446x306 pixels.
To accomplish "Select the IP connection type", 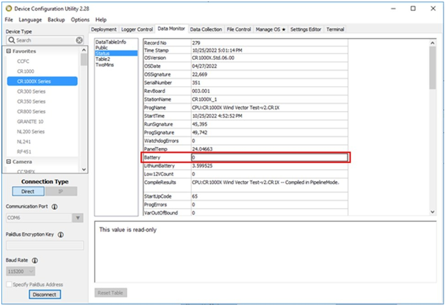I will point(61,191).
